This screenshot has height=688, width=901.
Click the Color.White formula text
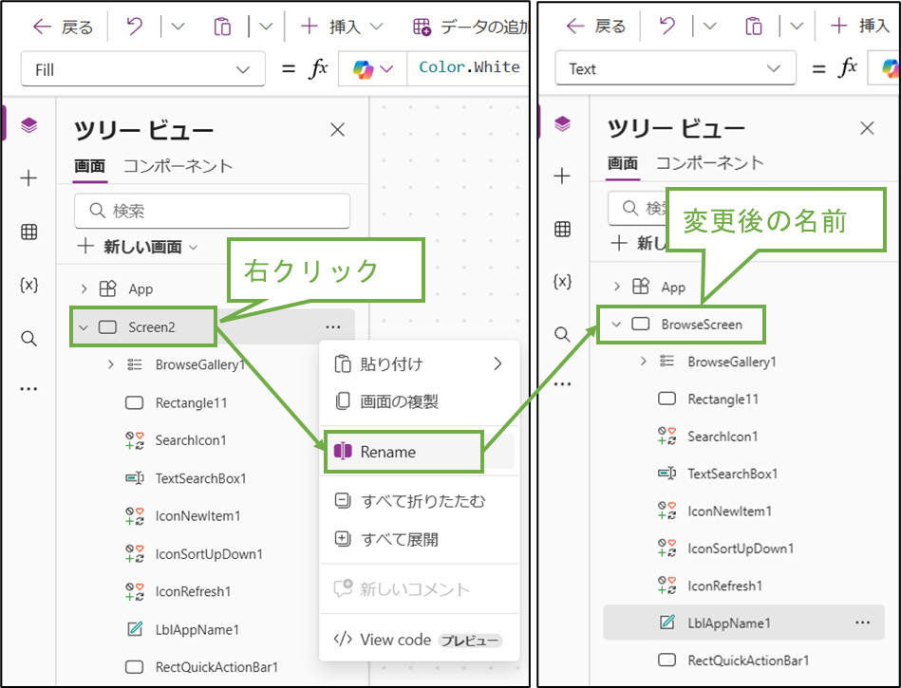point(469,67)
